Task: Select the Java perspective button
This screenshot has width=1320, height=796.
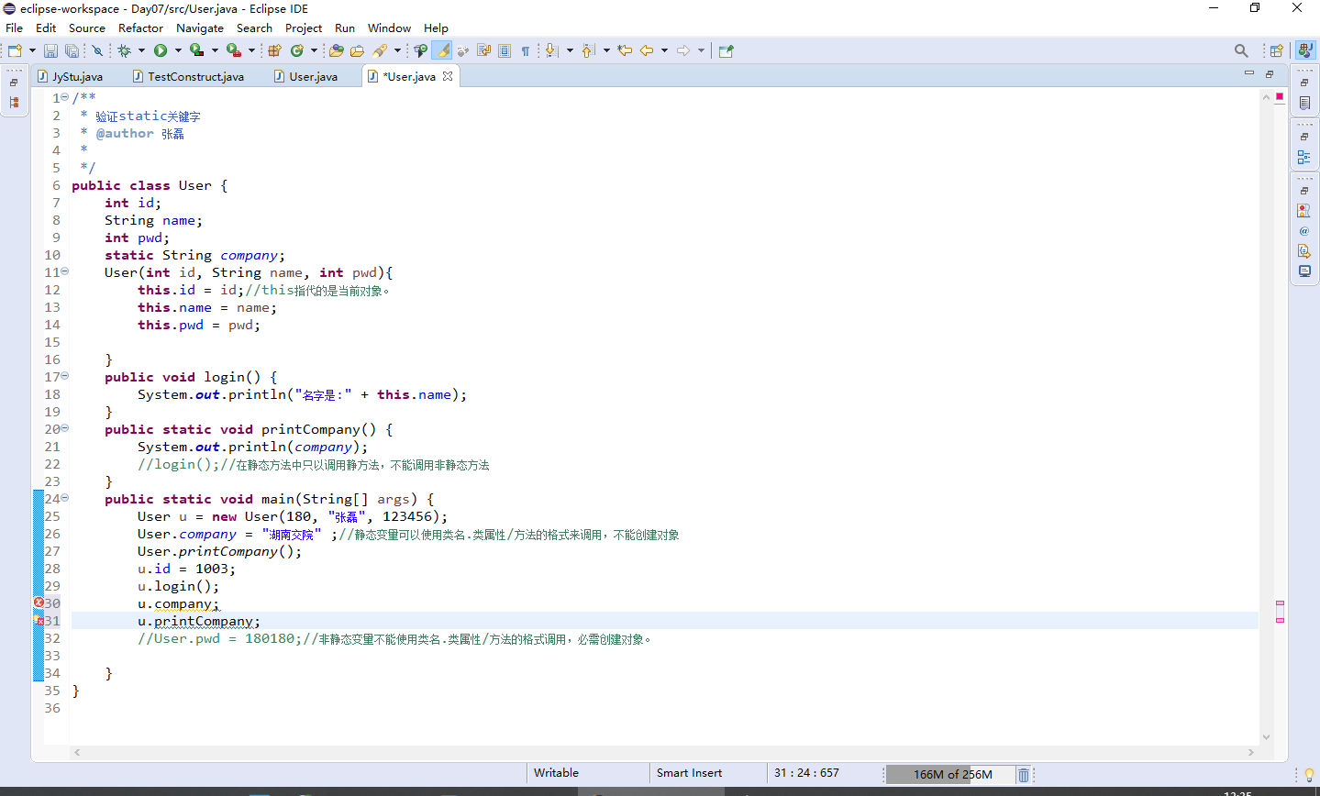Action: coord(1304,50)
